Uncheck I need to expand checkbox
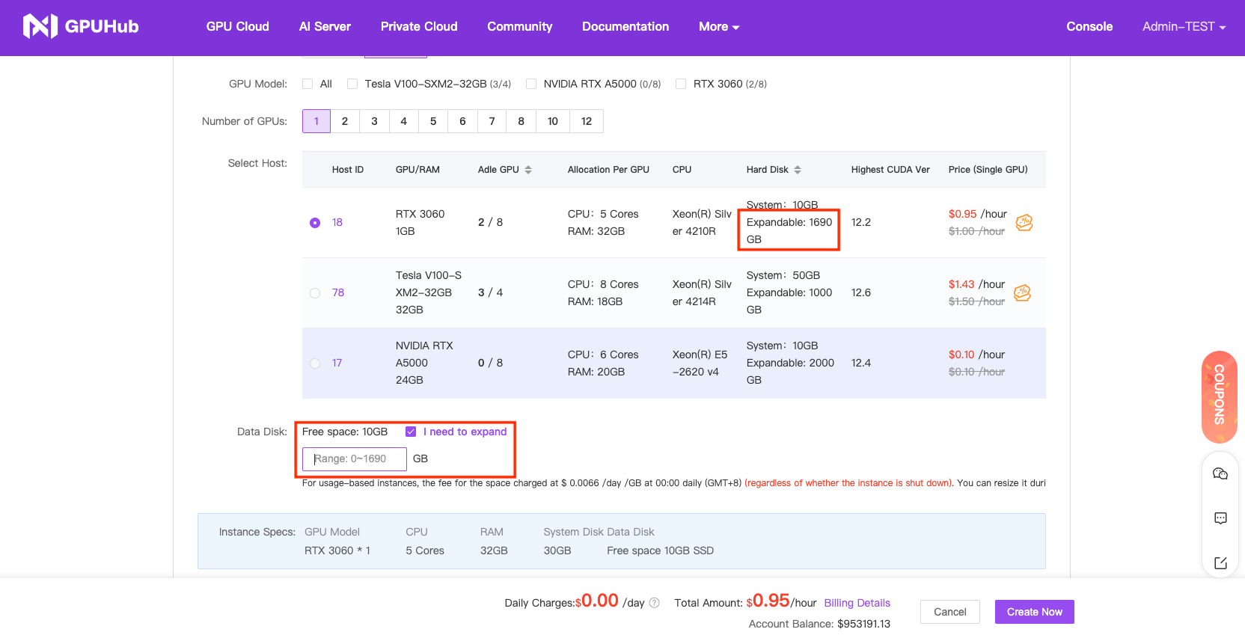 [411, 432]
